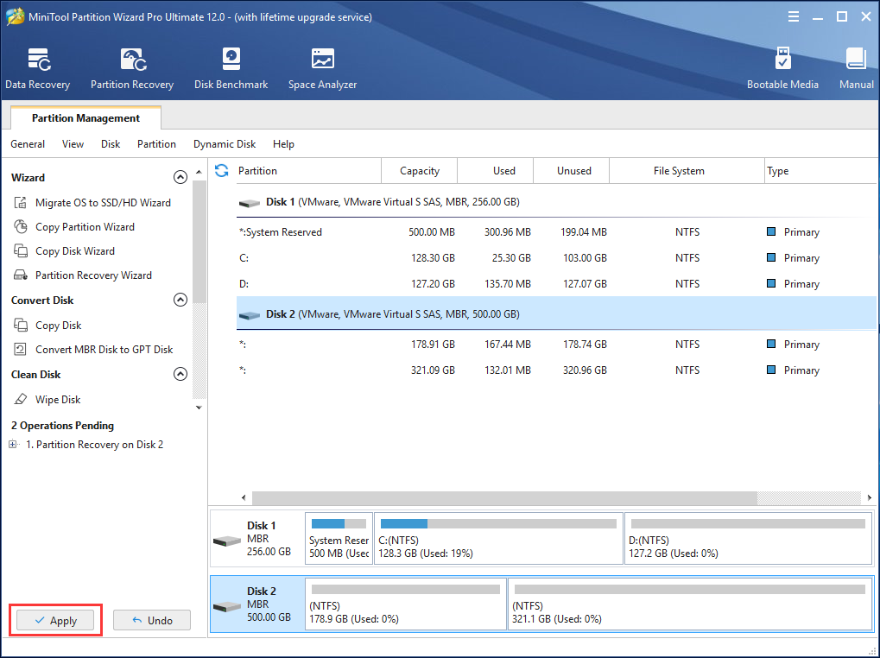
Task: Launch Partition Recovery from top toolbar
Action: [132, 69]
